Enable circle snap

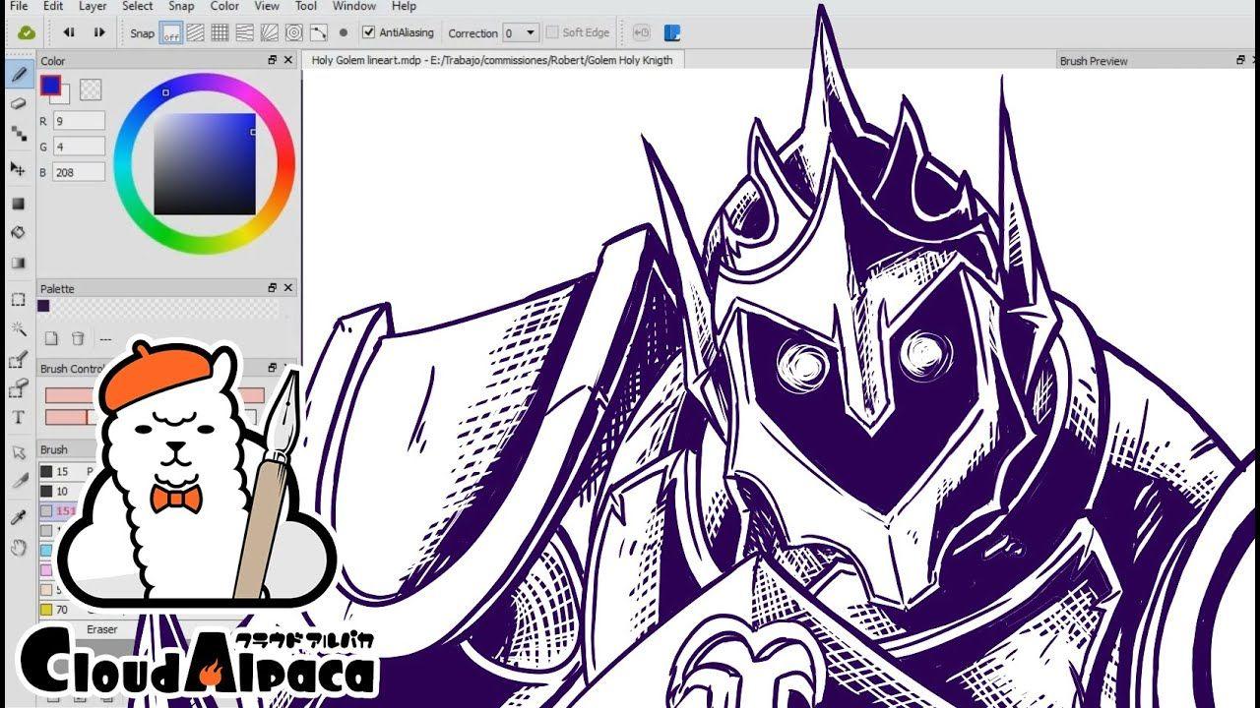pyautogui.click(x=293, y=32)
